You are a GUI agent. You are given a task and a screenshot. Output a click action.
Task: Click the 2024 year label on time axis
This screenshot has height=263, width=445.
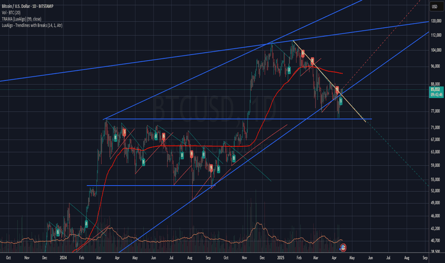coord(63,258)
